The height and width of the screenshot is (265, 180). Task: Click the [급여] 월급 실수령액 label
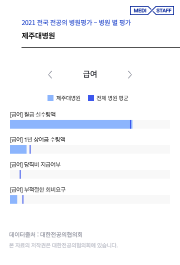tap(32, 115)
